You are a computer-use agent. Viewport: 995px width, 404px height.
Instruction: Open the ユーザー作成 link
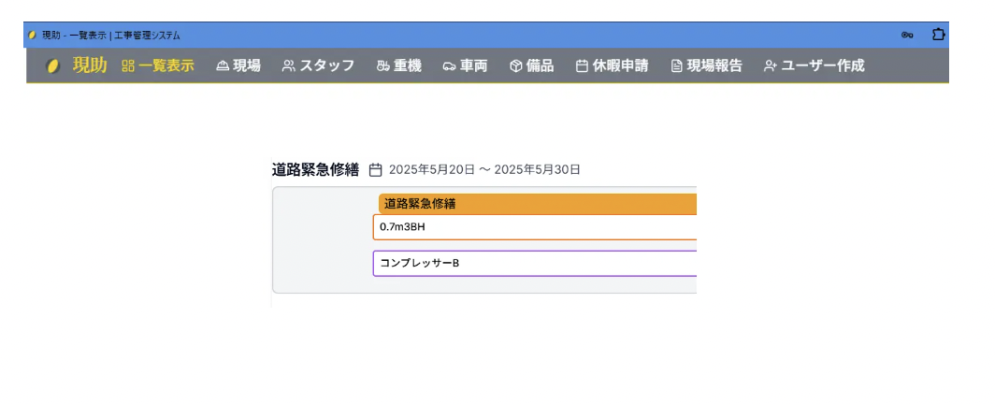coord(823,66)
